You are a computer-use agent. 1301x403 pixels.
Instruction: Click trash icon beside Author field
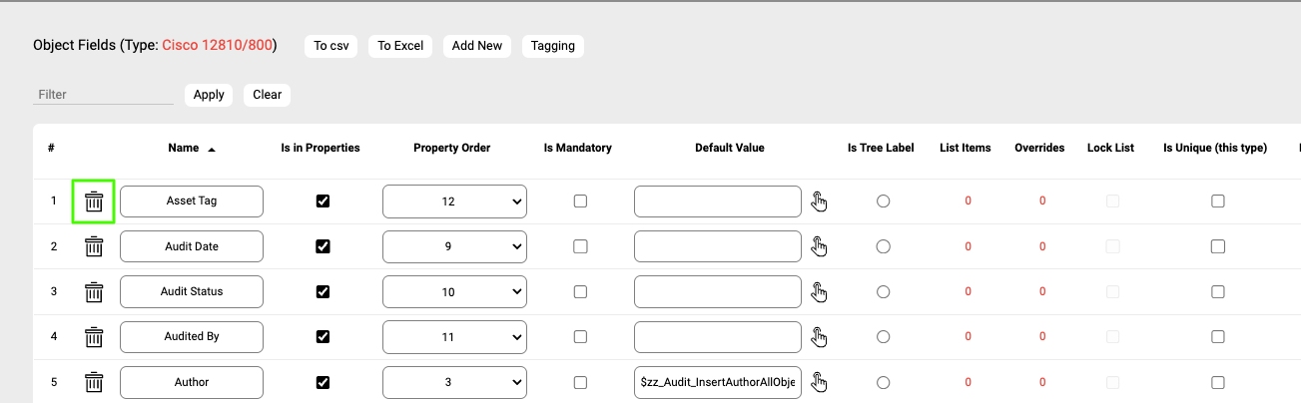coord(94,382)
